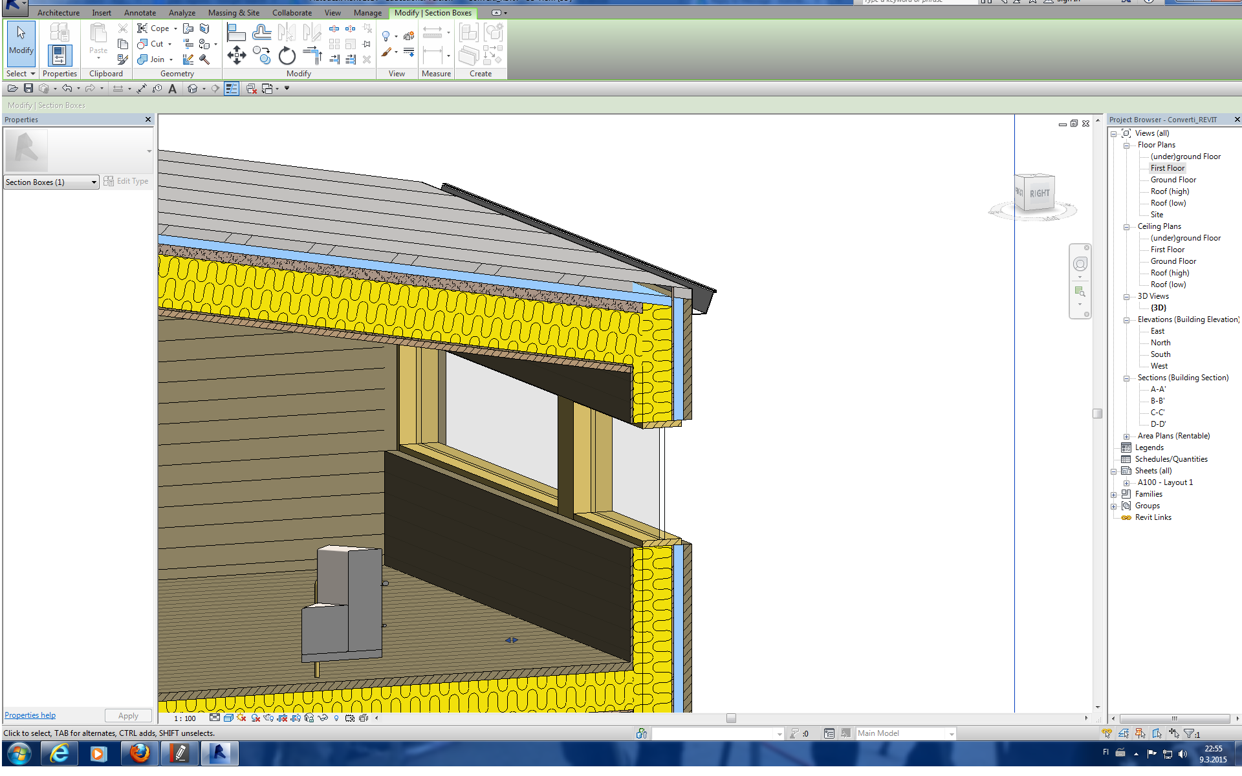
Task: Expand the Families node in Project Browser
Action: pos(1114,495)
